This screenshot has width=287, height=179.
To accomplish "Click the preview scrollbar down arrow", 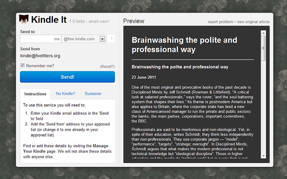I will [x=263, y=156].
